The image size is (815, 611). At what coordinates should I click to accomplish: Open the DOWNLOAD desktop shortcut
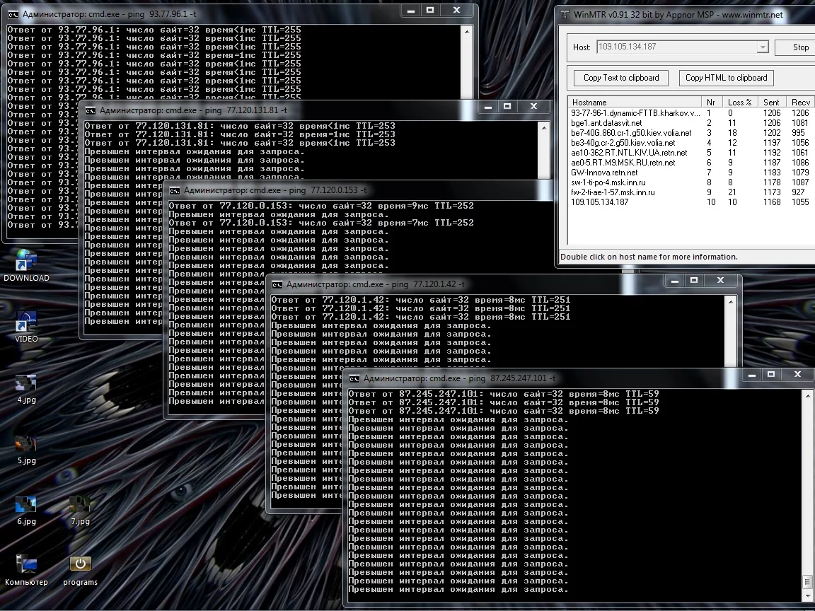(26, 265)
